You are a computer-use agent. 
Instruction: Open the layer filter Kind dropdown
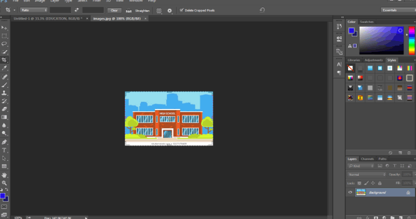pyautogui.click(x=361, y=166)
